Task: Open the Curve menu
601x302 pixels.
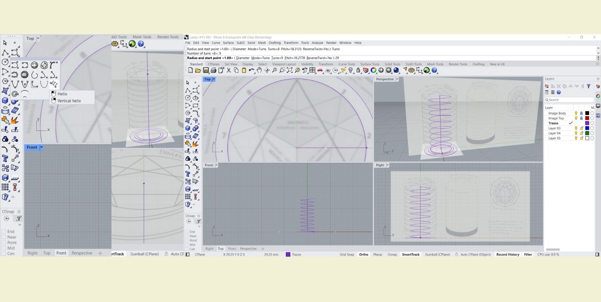Action: (x=216, y=43)
